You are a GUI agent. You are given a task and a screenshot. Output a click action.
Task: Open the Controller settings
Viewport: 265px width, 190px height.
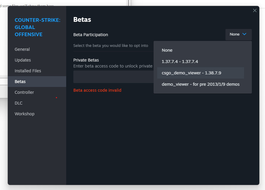pyautogui.click(x=24, y=92)
